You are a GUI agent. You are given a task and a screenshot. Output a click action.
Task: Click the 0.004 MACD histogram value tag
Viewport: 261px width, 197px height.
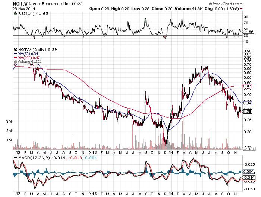click(x=247, y=171)
